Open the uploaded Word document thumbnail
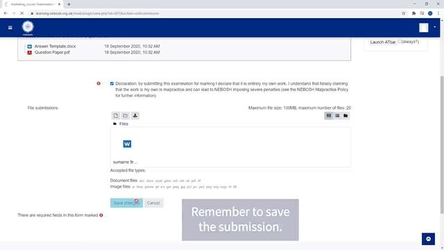The image size is (444, 250). (x=127, y=144)
